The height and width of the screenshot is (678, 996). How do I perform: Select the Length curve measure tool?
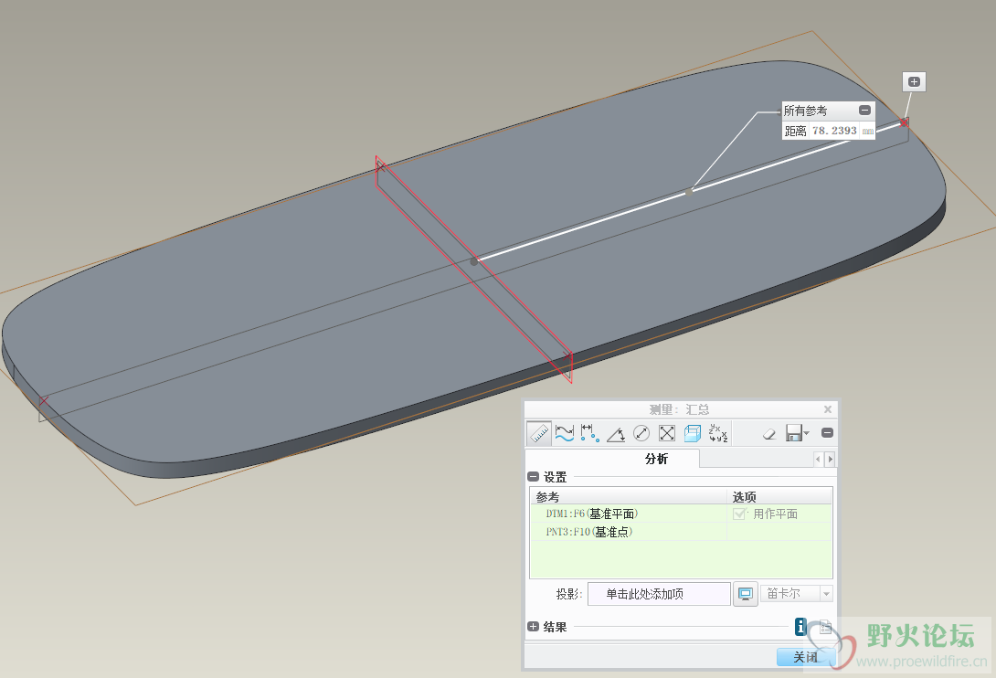pyautogui.click(x=564, y=433)
